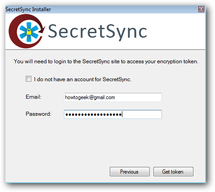215x192 pixels.
Task: Go back with the Previous button
Action: point(130,172)
